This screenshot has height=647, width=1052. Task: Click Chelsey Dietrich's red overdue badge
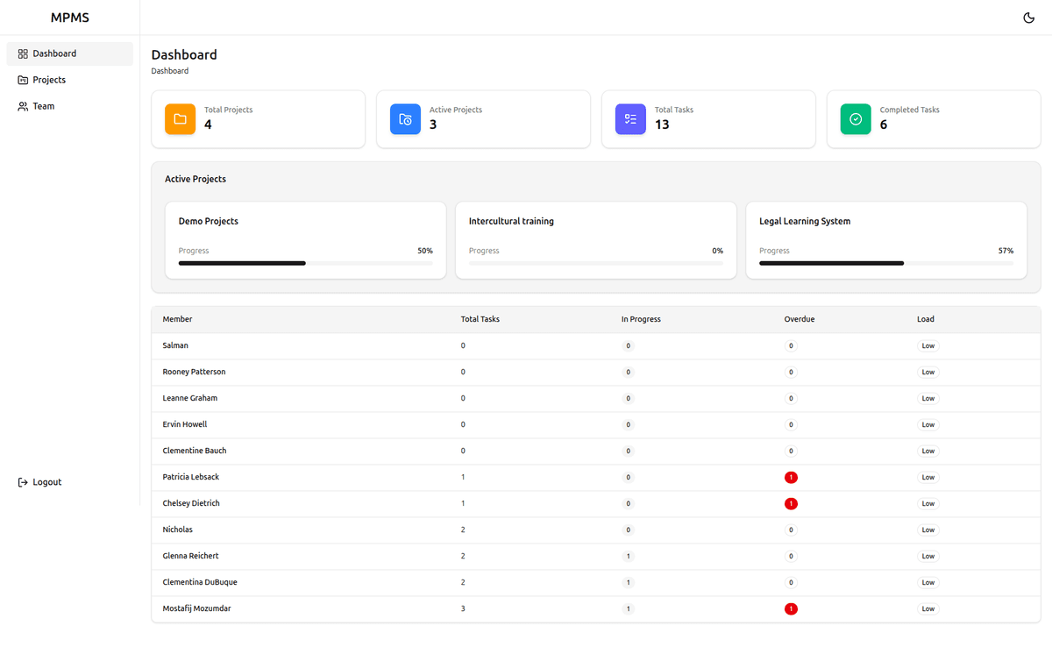(791, 504)
